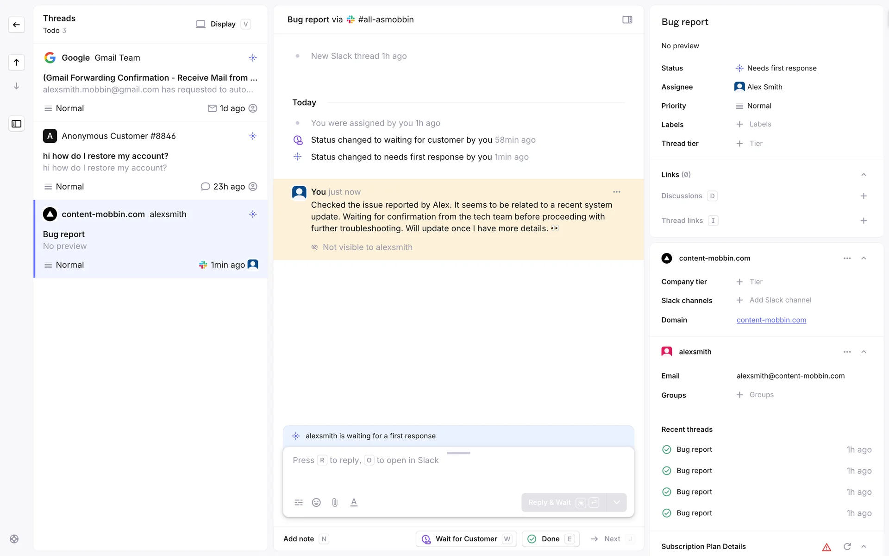Open the Display options menu
889x556 pixels.
[x=223, y=24]
